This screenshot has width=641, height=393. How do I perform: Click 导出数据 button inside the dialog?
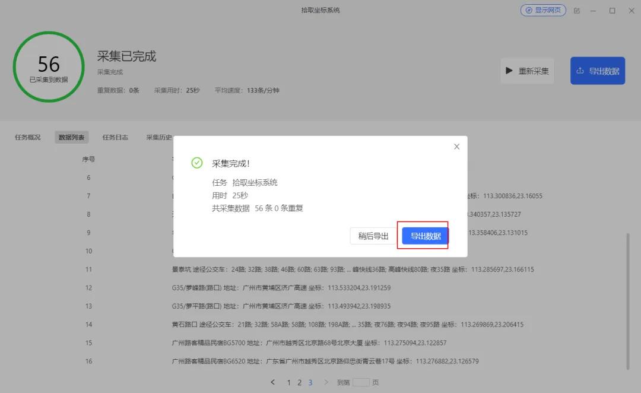pos(426,236)
